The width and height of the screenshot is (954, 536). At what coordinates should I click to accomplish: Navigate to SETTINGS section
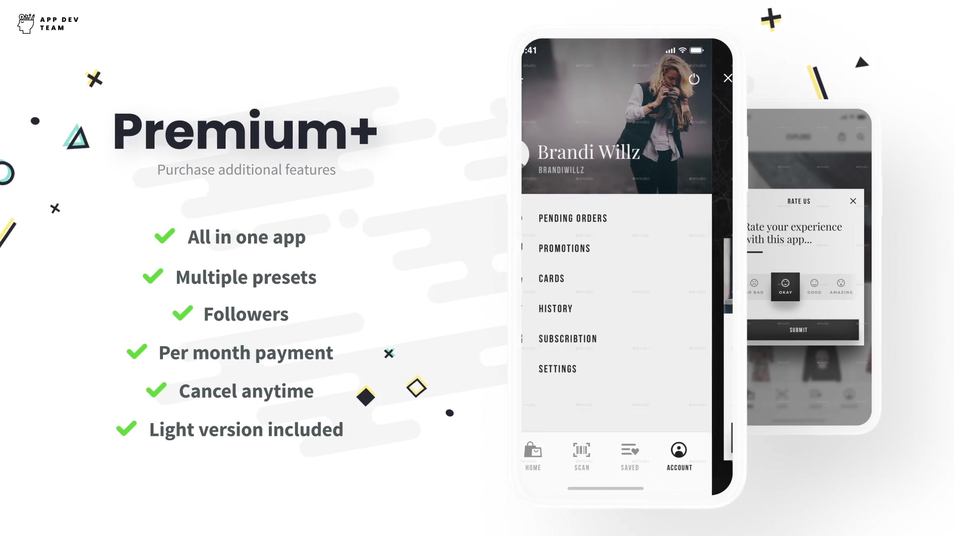557,369
